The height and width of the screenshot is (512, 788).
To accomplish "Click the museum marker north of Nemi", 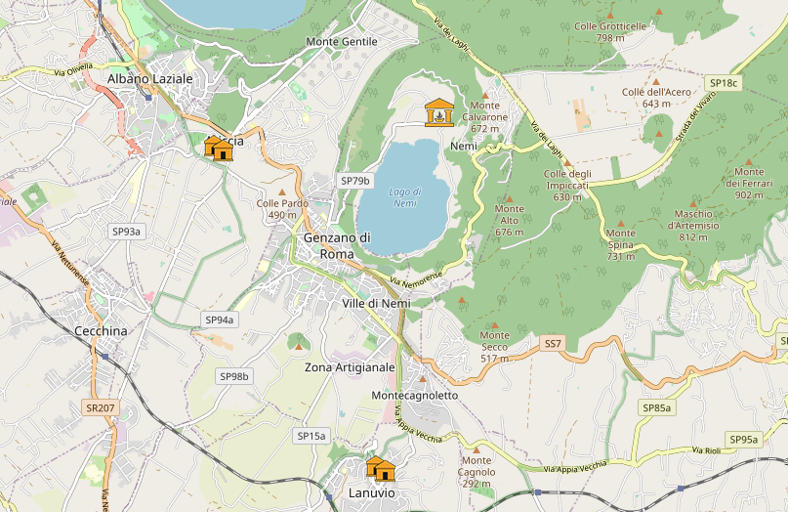I will 438,112.
